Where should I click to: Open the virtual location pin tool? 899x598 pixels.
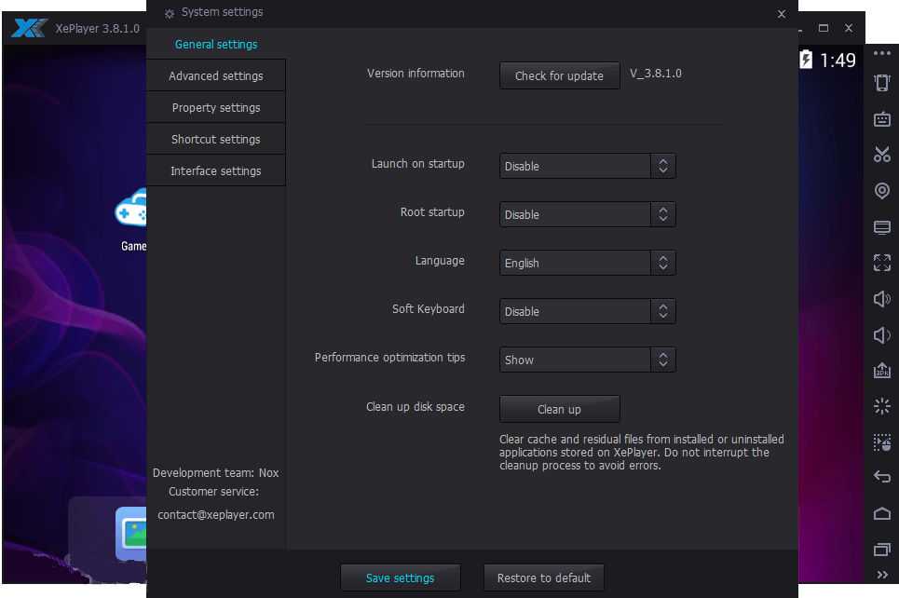tap(881, 191)
